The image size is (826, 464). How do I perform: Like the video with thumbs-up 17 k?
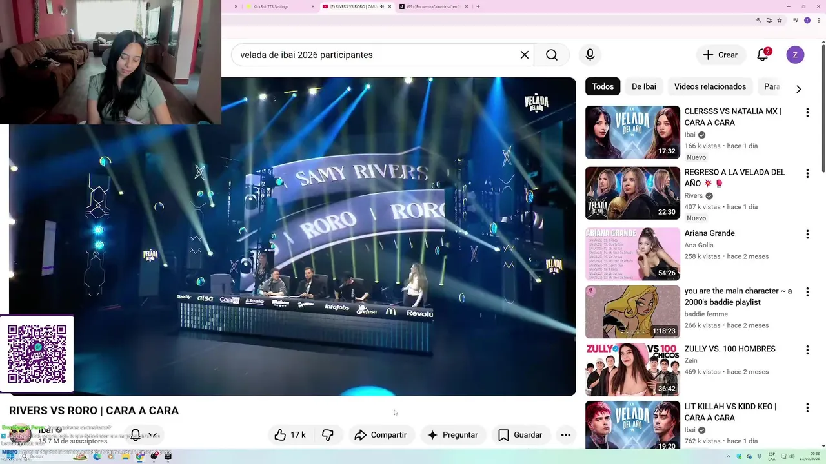click(290, 435)
